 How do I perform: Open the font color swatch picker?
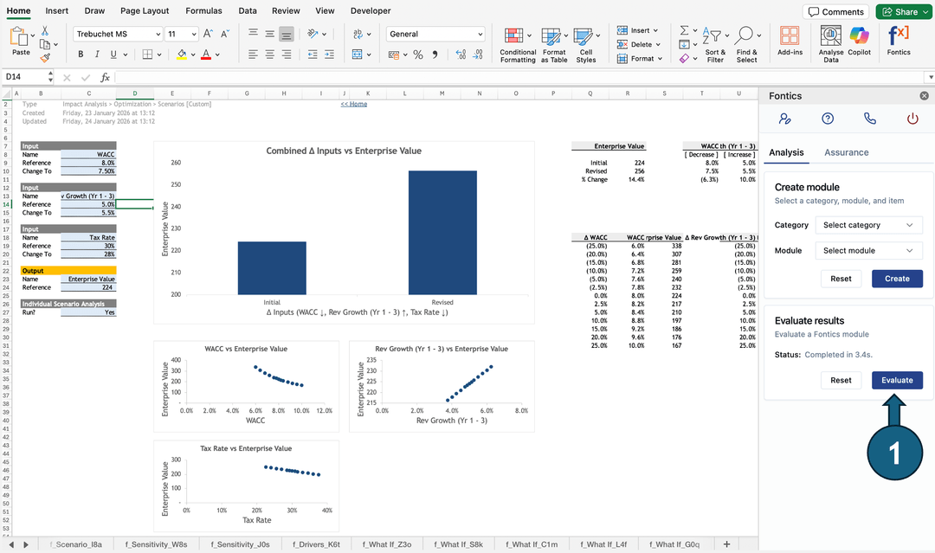tap(207, 54)
